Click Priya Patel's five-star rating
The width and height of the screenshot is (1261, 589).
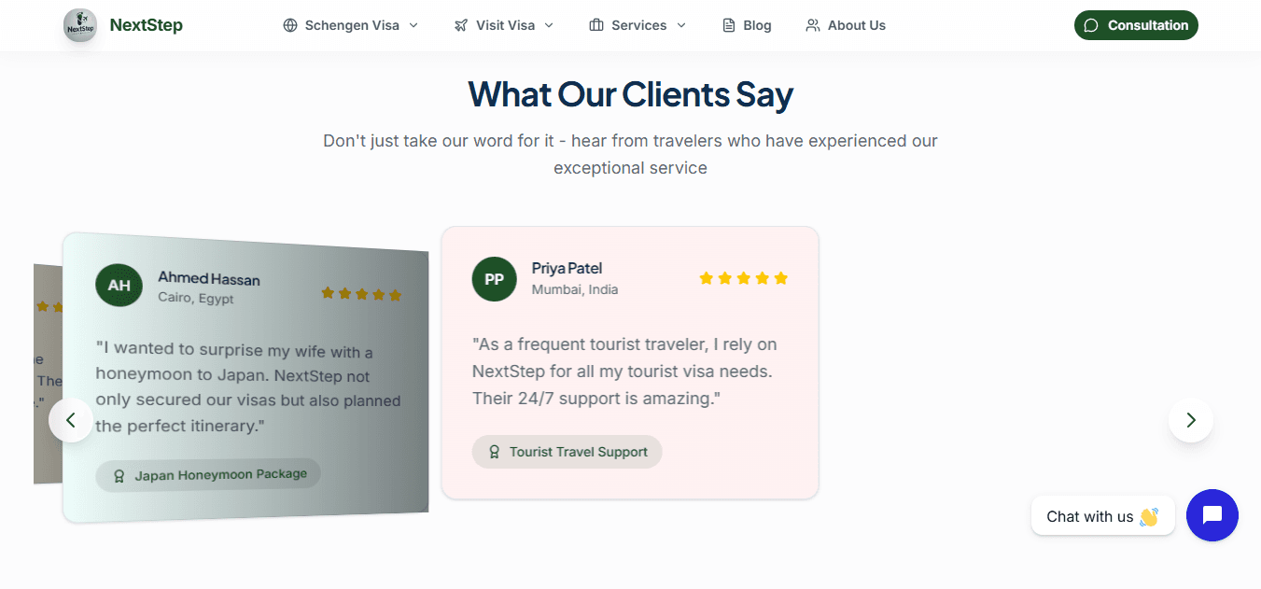click(744, 278)
